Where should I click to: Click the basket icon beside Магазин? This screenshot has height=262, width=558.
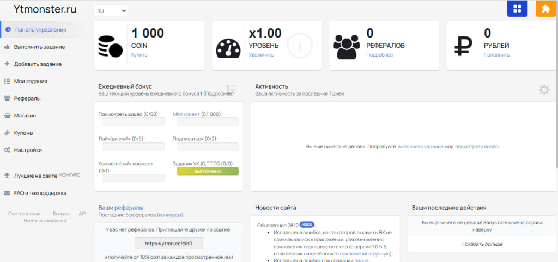7,115
